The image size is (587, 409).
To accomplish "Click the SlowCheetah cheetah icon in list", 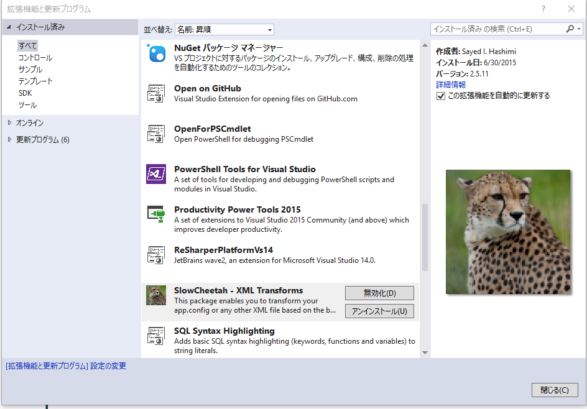I will [x=156, y=295].
